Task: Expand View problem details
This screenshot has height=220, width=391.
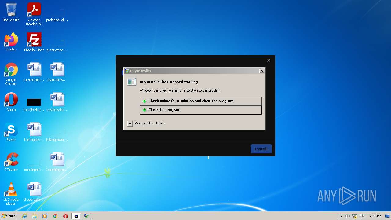Action: [x=146, y=123]
